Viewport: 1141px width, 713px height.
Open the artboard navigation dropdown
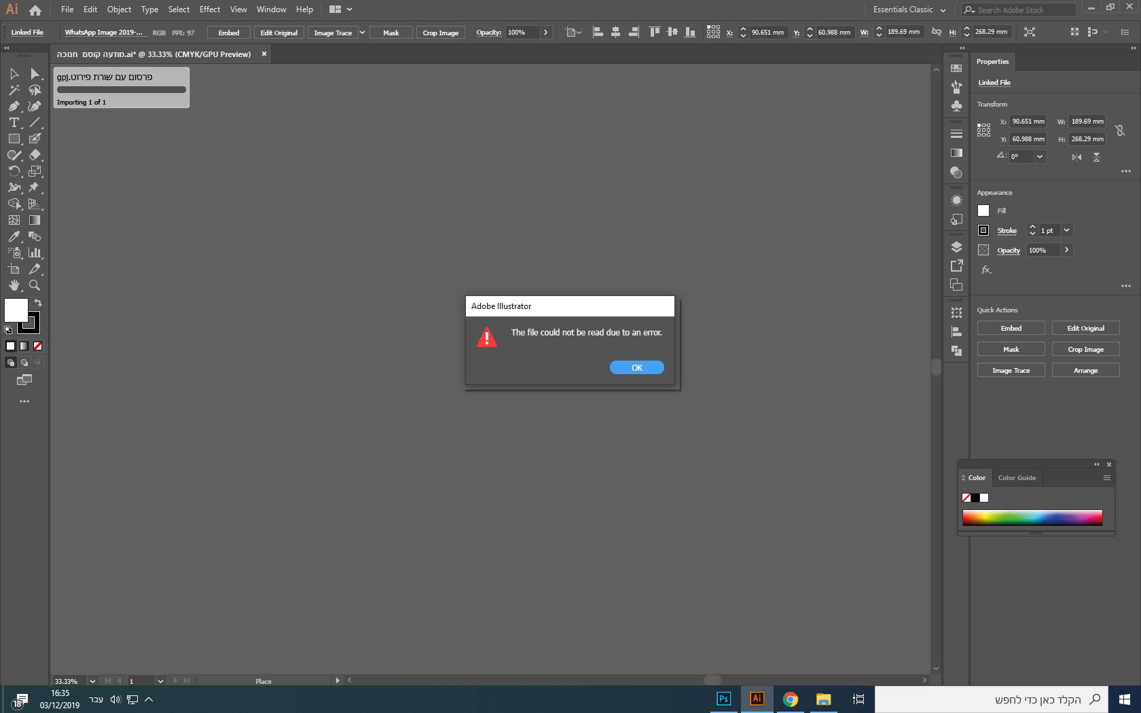(x=160, y=681)
